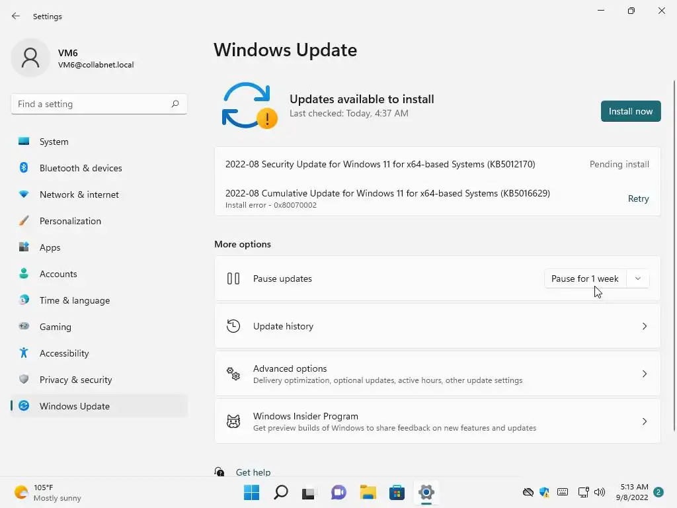Viewport: 677px width, 508px height.
Task: Click the search magnifier in Find a setting
Action: (175, 104)
